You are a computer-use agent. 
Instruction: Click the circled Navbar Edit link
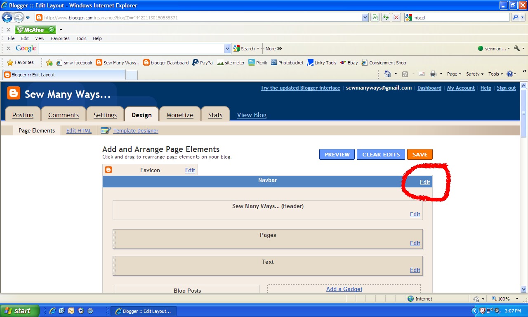[424, 182]
